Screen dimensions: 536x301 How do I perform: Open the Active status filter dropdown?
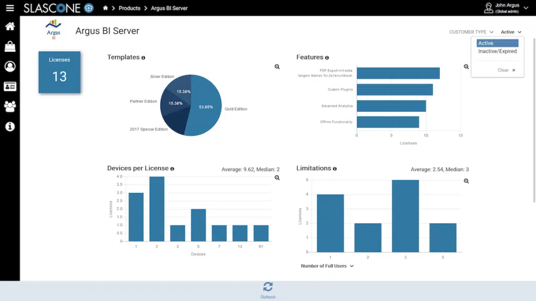[x=511, y=32]
